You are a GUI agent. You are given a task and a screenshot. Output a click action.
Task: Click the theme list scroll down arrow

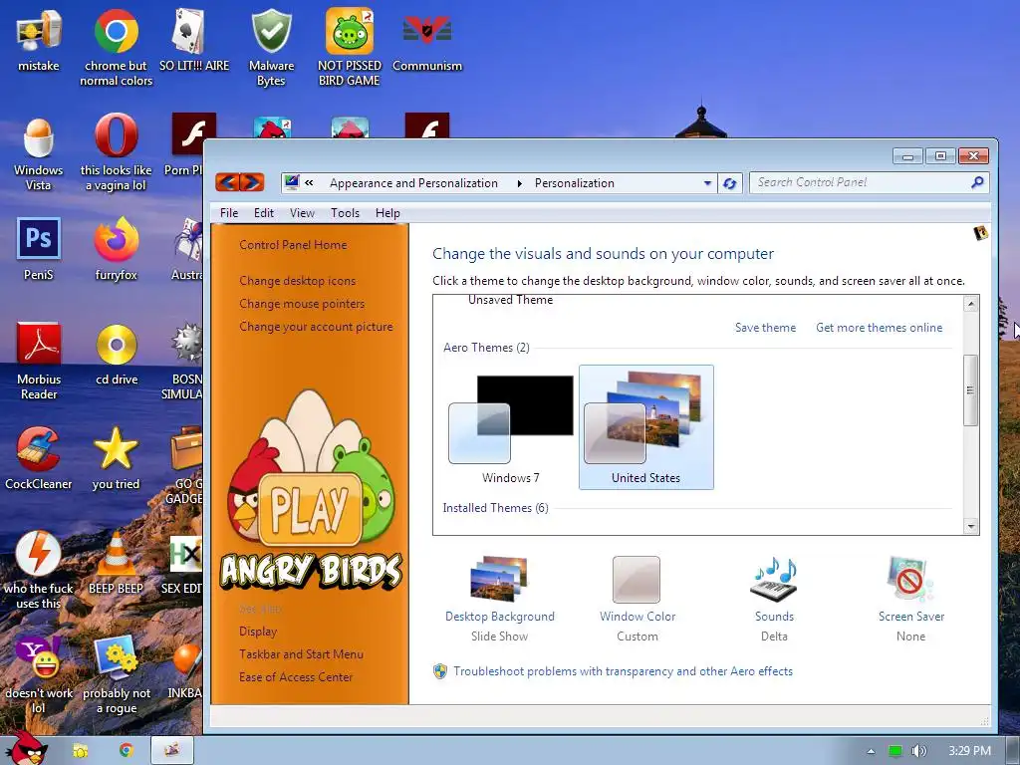971,526
